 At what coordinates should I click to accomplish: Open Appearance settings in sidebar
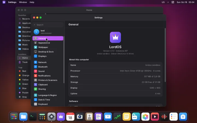[x=48, y=43]
